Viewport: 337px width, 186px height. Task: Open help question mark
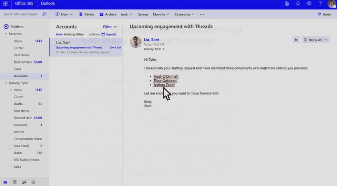click(320, 3)
